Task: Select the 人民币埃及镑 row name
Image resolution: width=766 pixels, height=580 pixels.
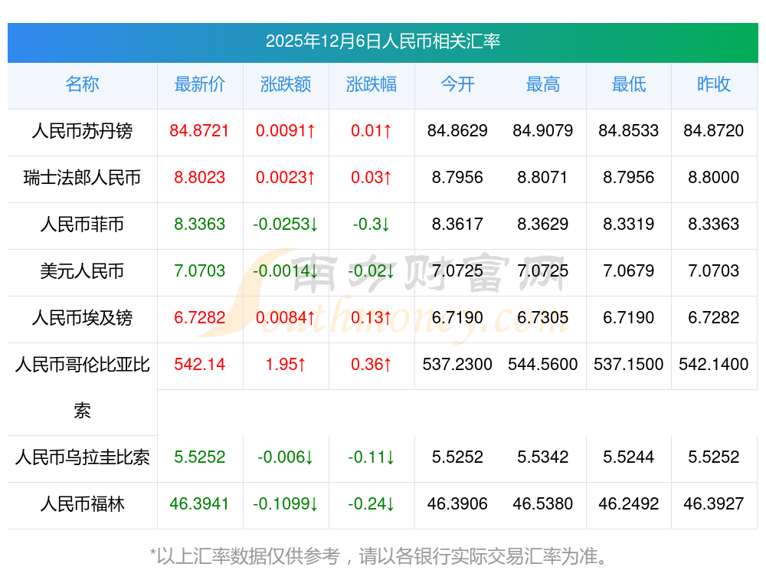Action: coord(82,318)
